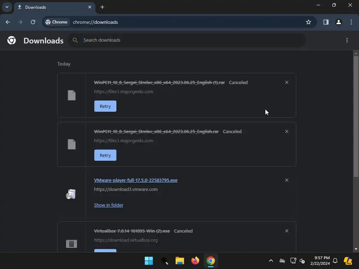Click https://download.virtualbox.org source text

[126, 240]
